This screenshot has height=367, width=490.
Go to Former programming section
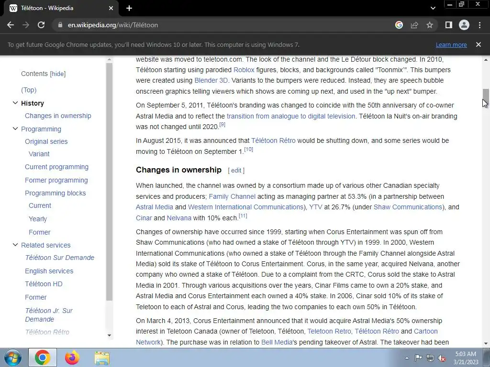[x=56, y=180]
